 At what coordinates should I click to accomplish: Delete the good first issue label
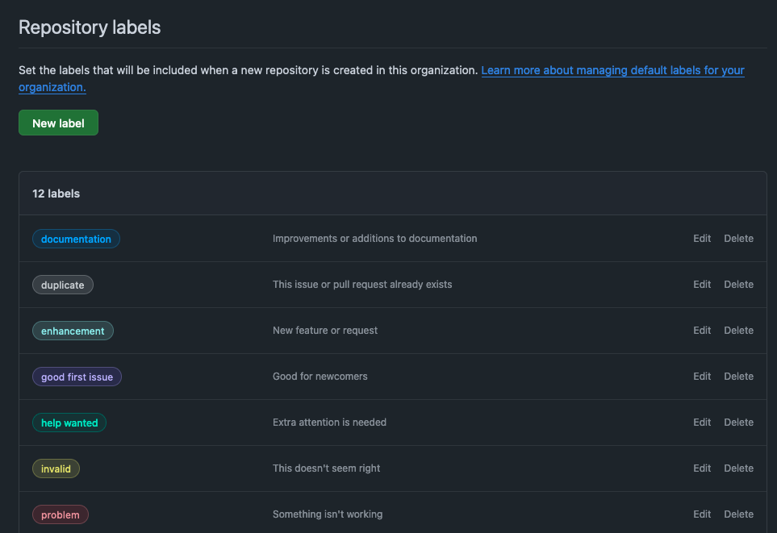(738, 377)
